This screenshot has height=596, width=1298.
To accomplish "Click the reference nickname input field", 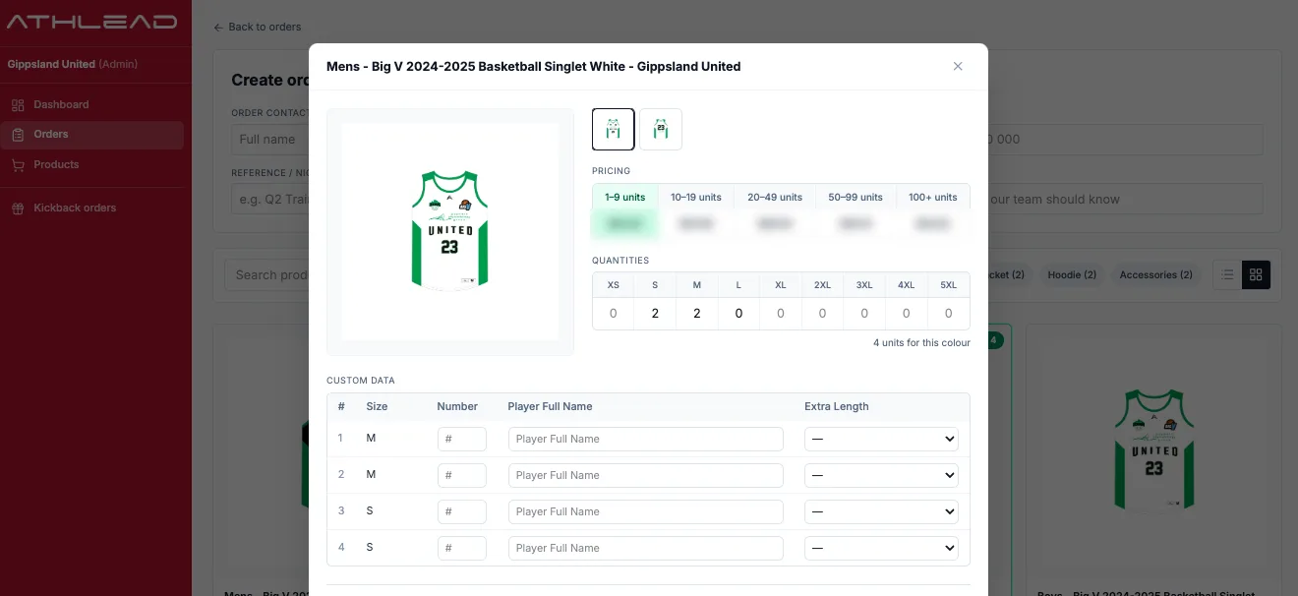I will click(270, 199).
